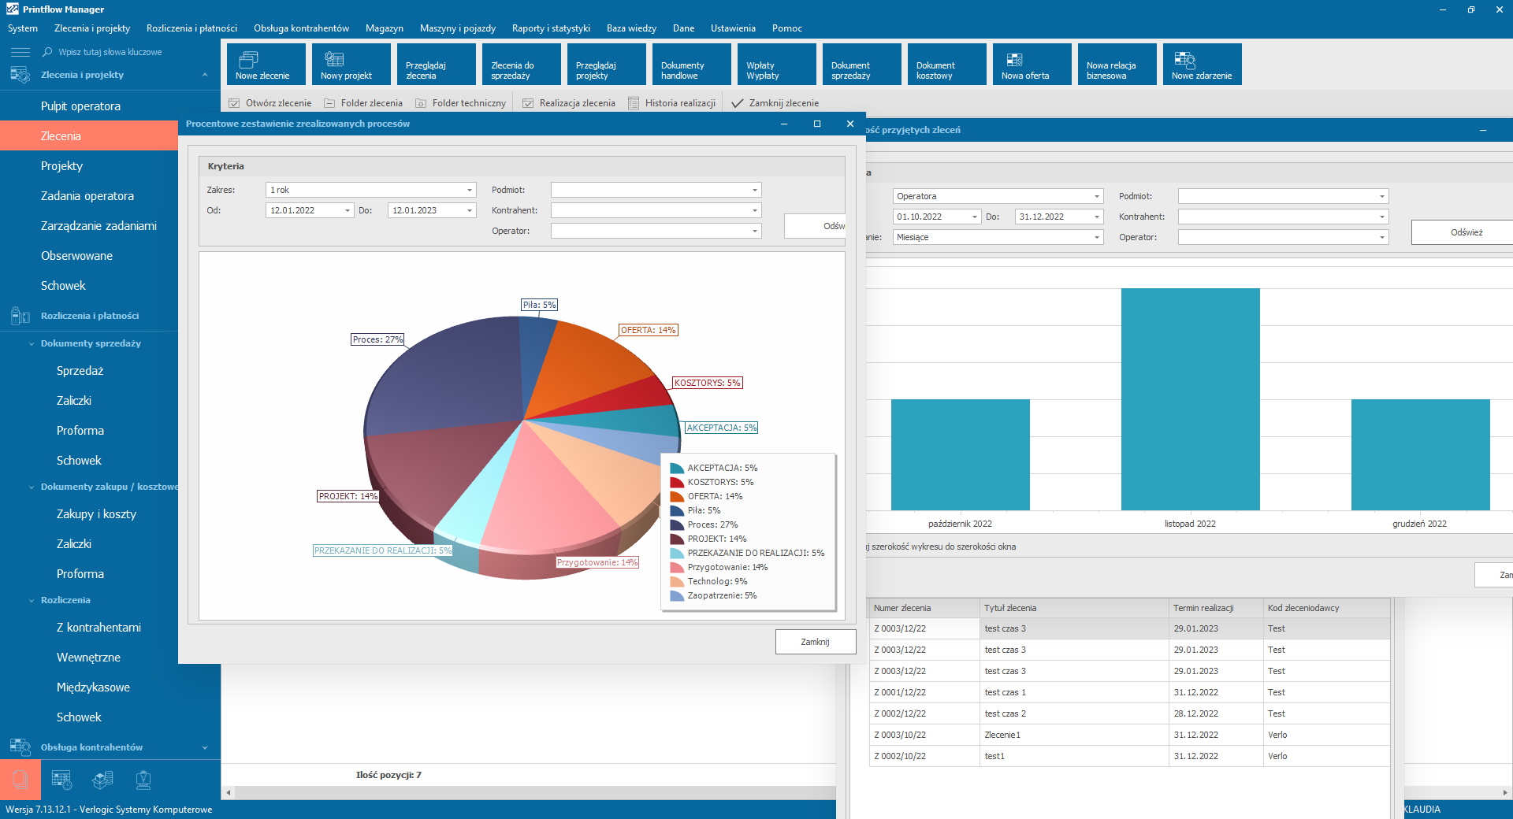Open the calendar-clock module icon at sidebar bottom
The height and width of the screenshot is (819, 1513).
click(x=61, y=780)
